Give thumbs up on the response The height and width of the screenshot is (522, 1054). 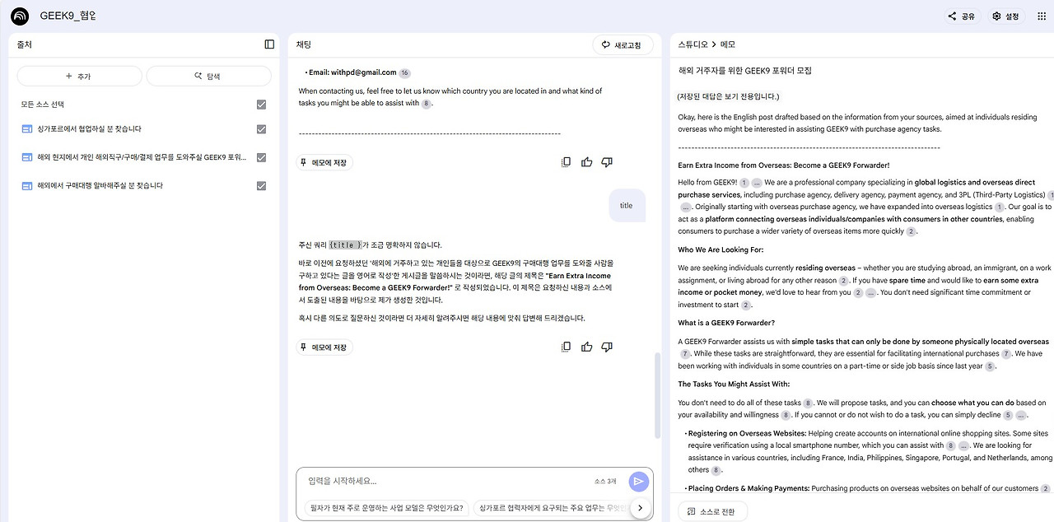coord(586,346)
